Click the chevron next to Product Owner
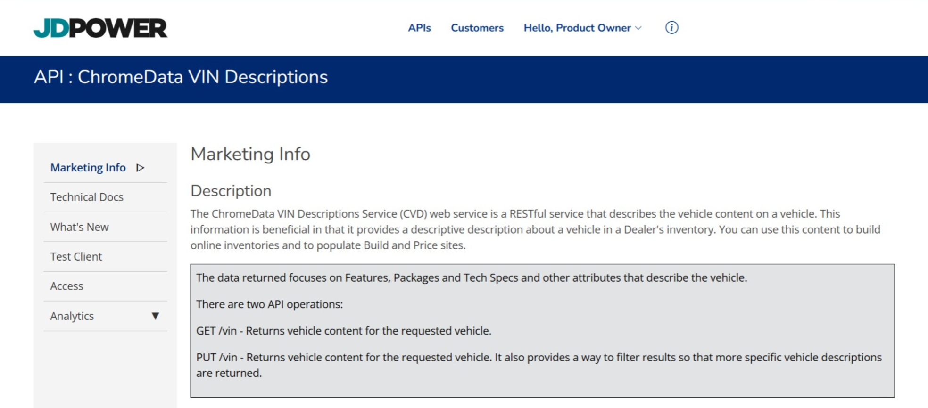Viewport: 928px width, 408px height. point(638,28)
